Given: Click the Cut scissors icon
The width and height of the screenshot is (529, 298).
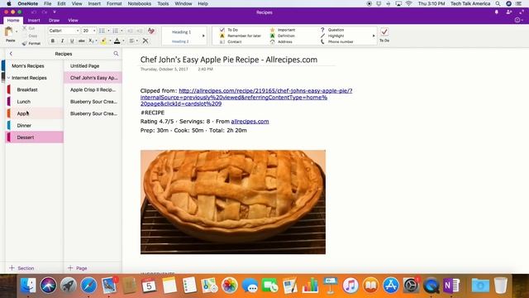Looking at the screenshot, I should 25,28.
